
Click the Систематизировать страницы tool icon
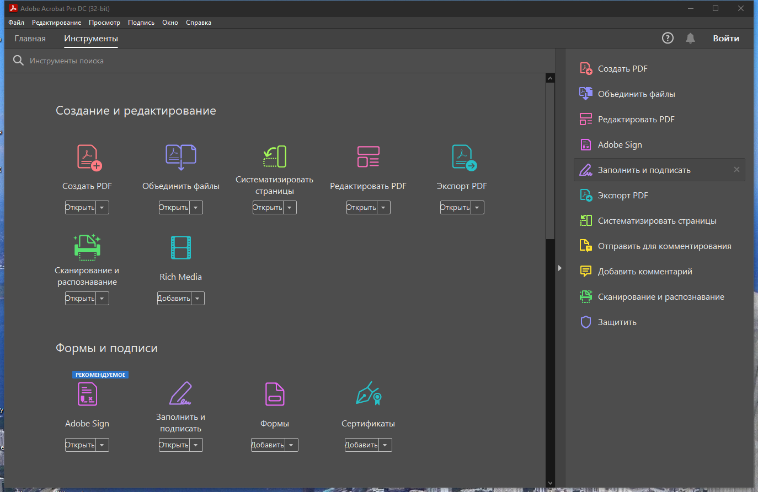tap(275, 156)
